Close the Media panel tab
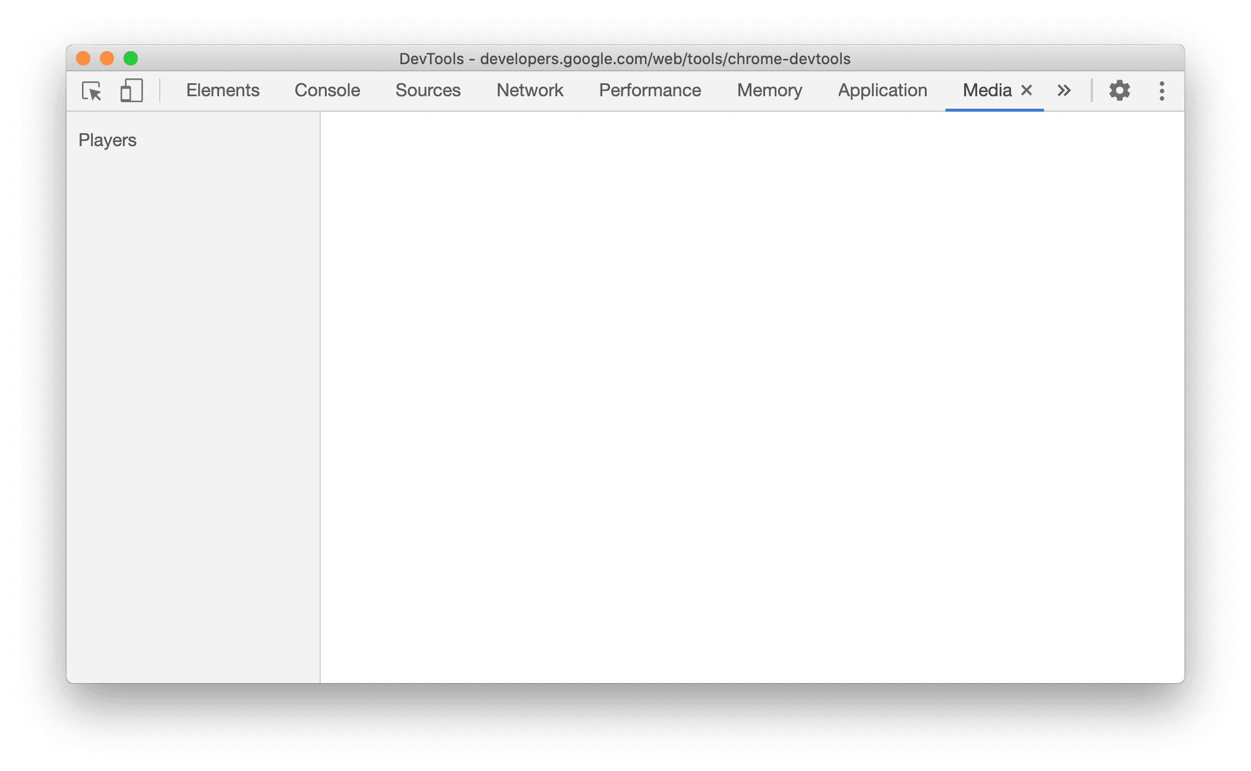Image resolution: width=1251 pixels, height=771 pixels. pyautogui.click(x=1028, y=89)
